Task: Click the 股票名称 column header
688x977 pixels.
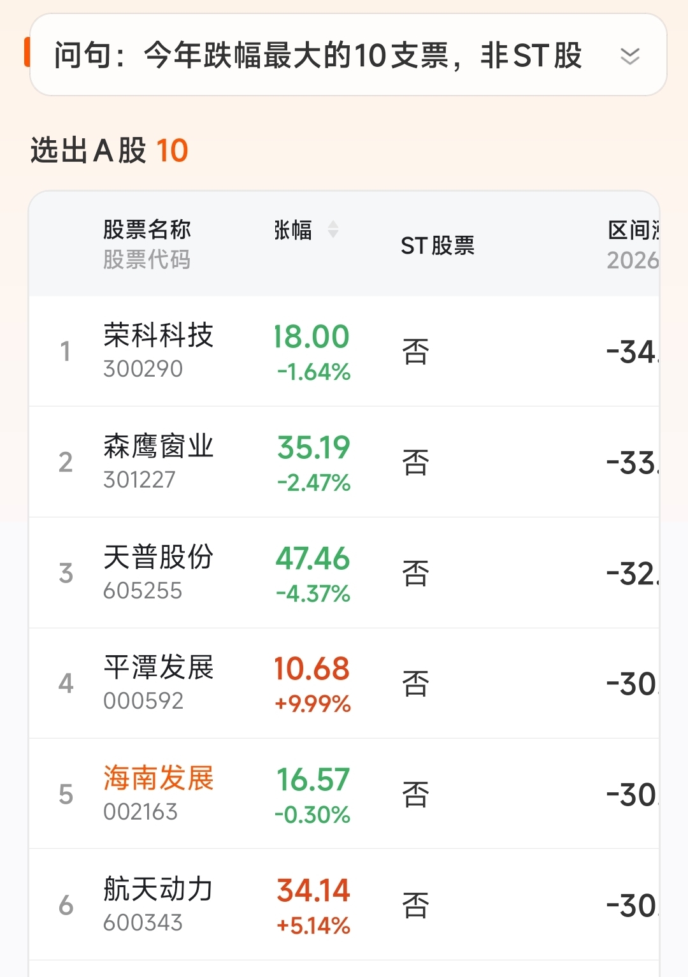Action: (147, 229)
